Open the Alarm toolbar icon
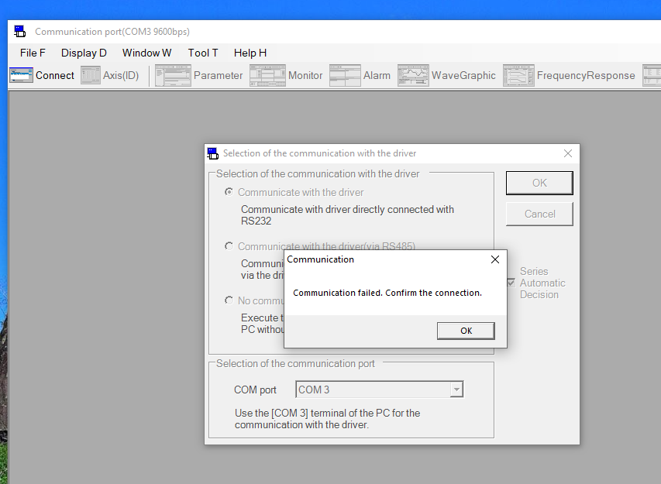661x484 pixels. tap(345, 75)
